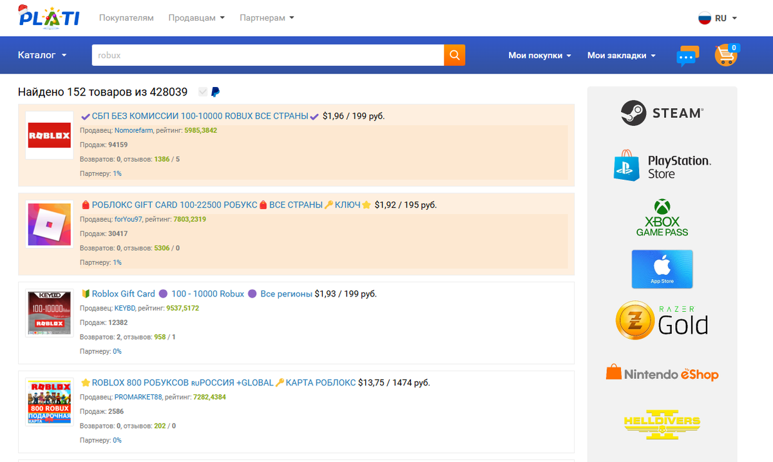Click the reviews count 958
Image resolution: width=773 pixels, height=462 pixels.
click(x=160, y=337)
